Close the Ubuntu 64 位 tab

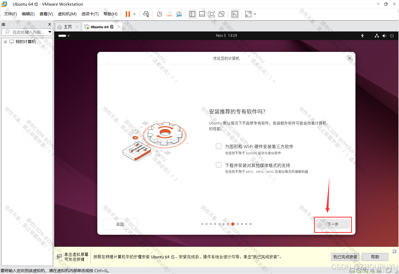click(119, 27)
